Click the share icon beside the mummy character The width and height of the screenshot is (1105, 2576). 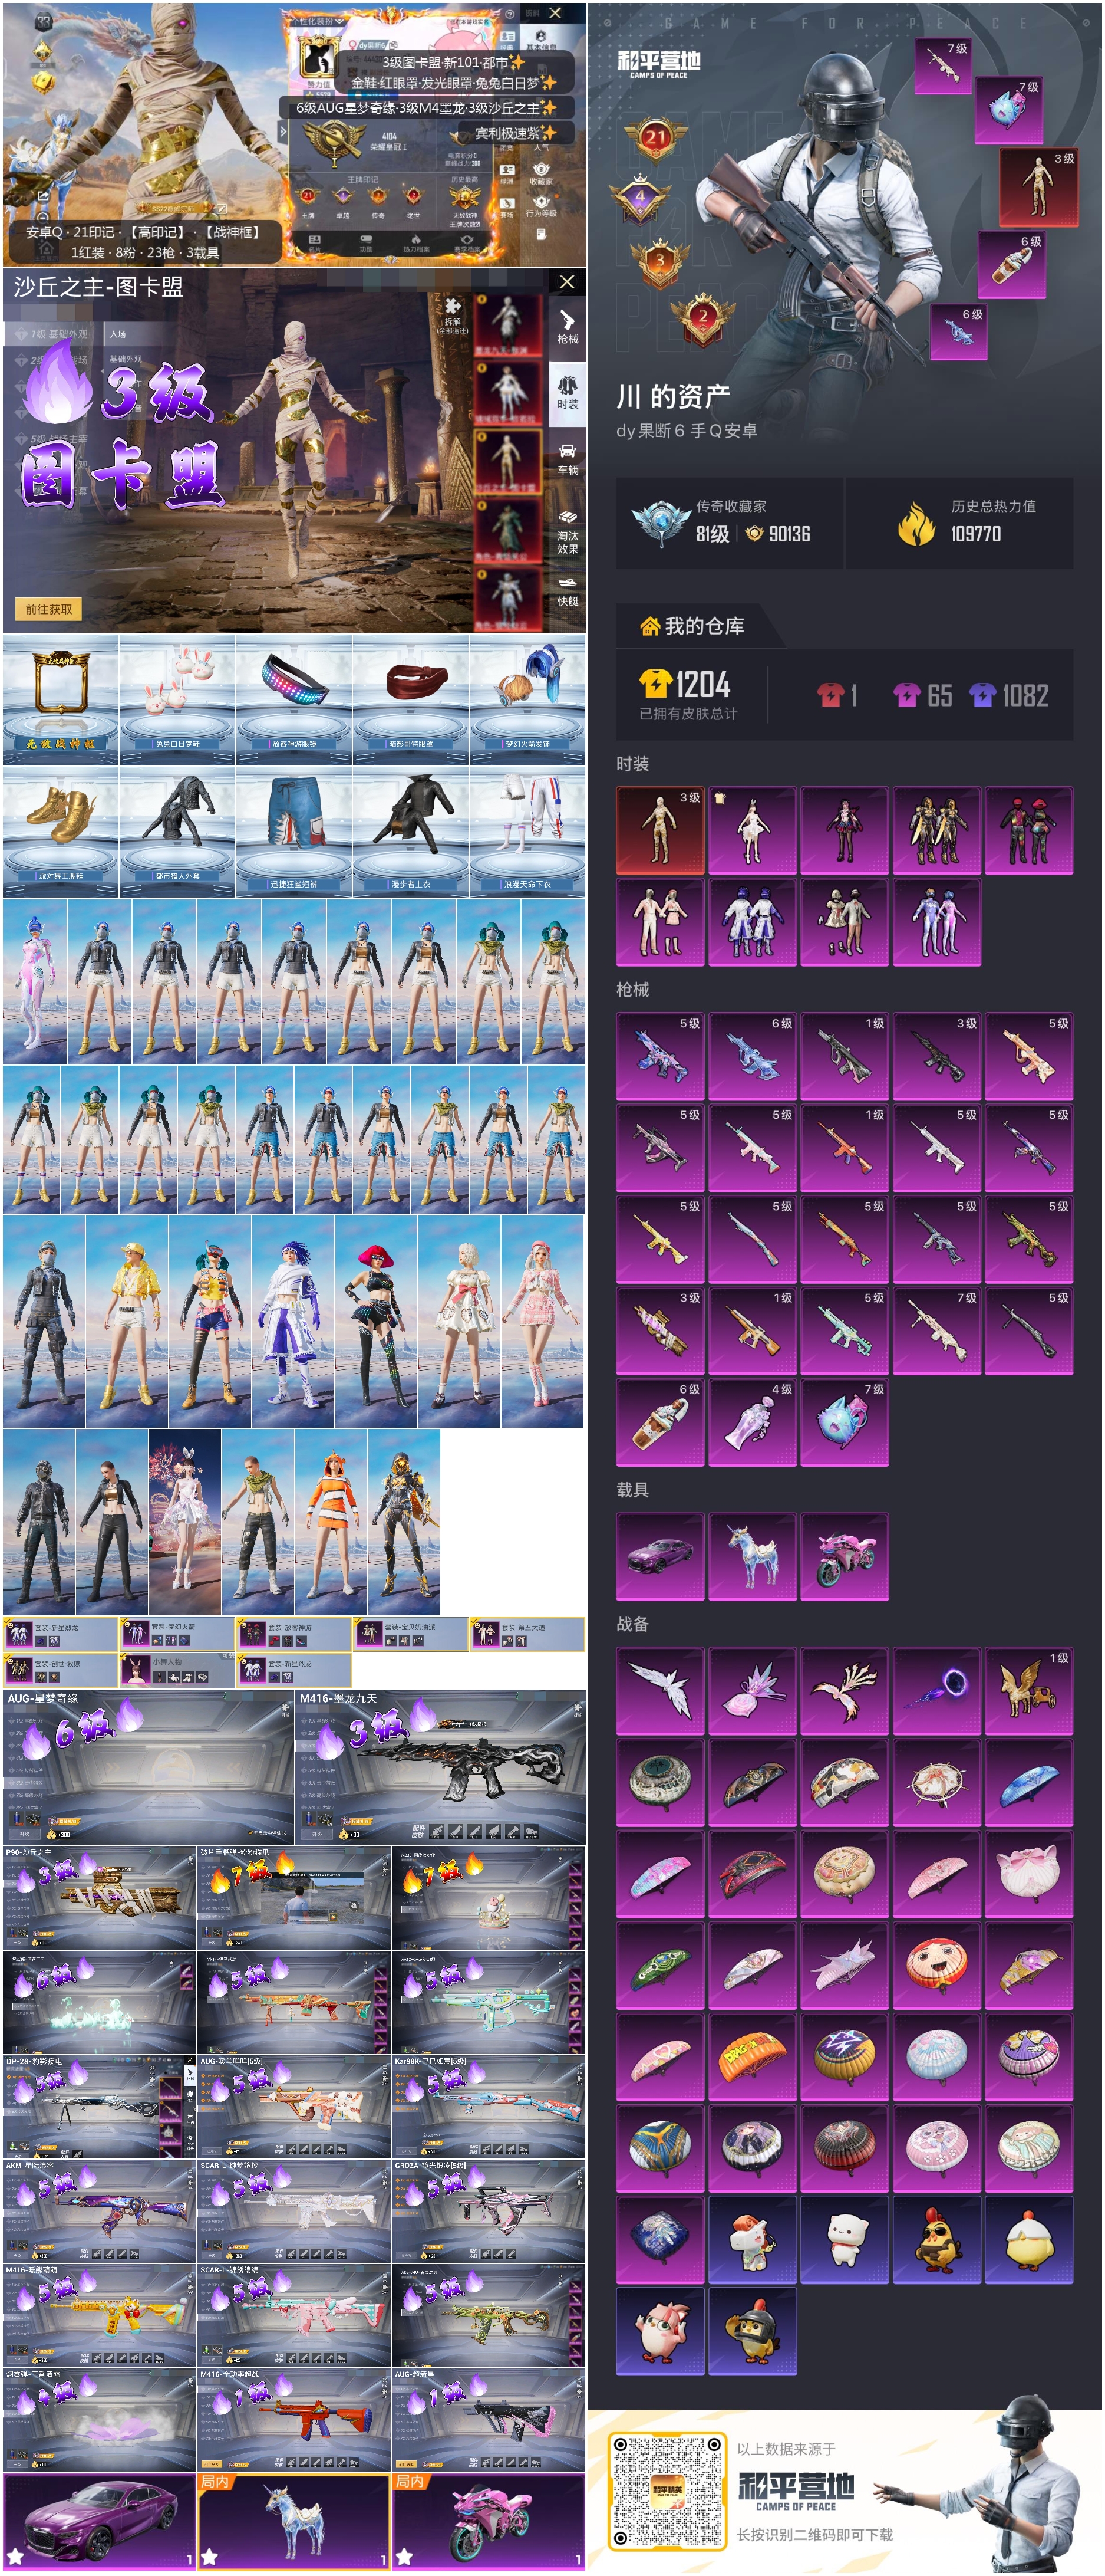(43, 196)
